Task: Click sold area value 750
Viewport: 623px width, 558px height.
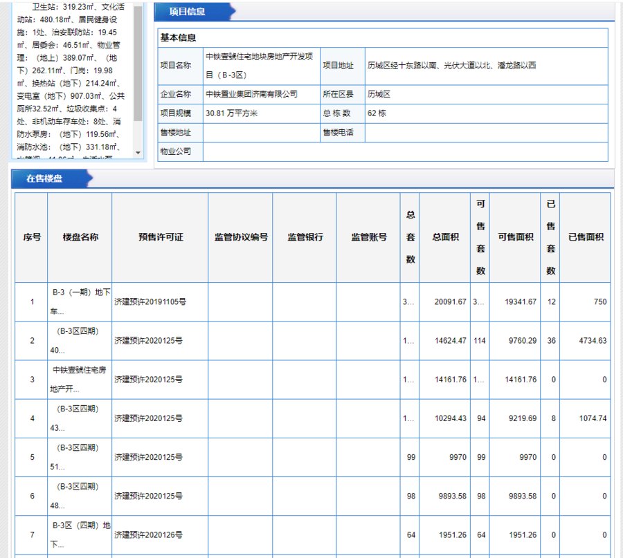Action: click(600, 302)
